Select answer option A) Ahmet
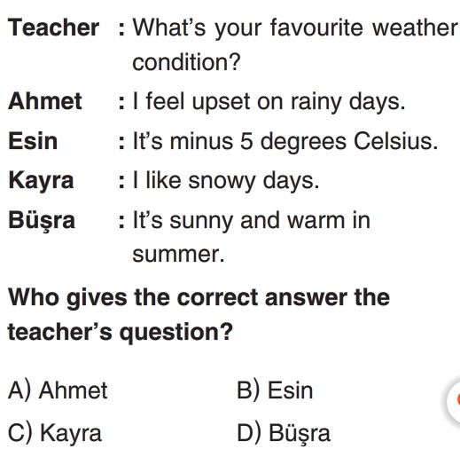 (x=58, y=390)
